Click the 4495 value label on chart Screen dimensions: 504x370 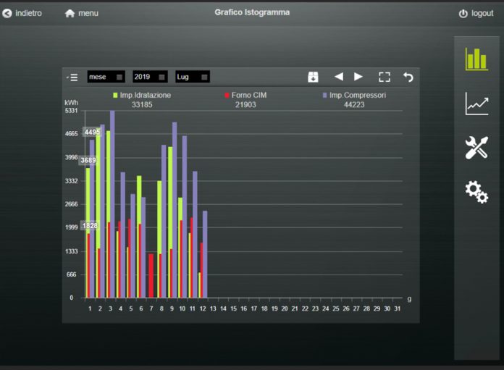[x=92, y=133]
